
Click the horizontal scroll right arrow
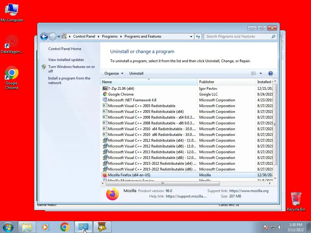[270, 183]
